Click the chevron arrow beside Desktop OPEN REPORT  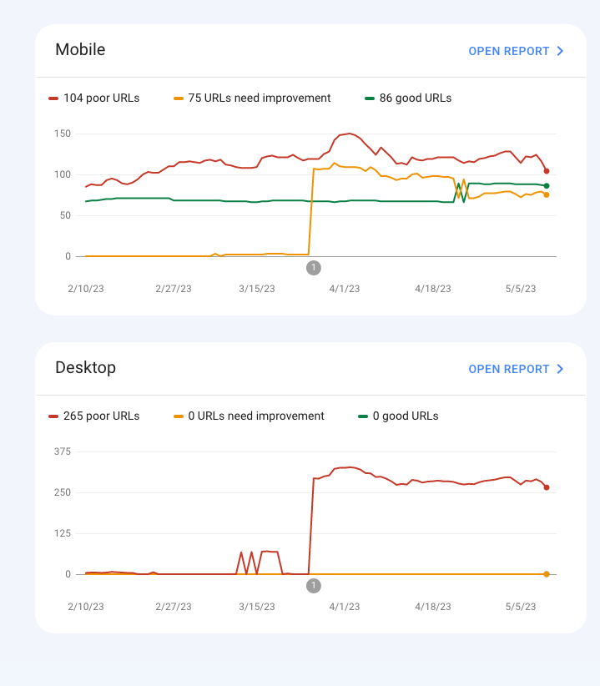561,369
